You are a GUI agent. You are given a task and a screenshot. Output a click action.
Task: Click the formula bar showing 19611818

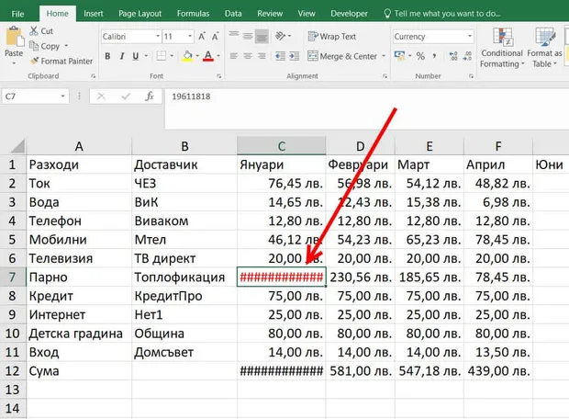(366, 108)
